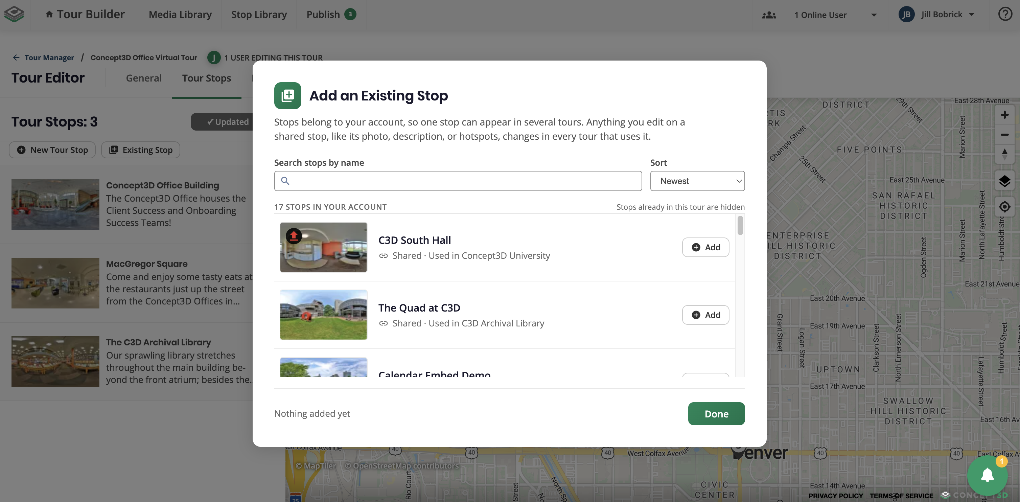Click the locate me target icon

[x=1004, y=207]
